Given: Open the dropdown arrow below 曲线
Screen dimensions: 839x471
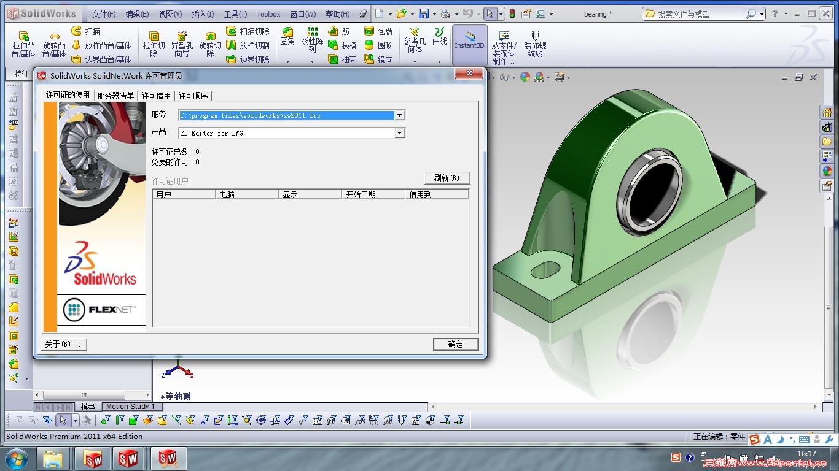Looking at the screenshot, I should pos(440,61).
